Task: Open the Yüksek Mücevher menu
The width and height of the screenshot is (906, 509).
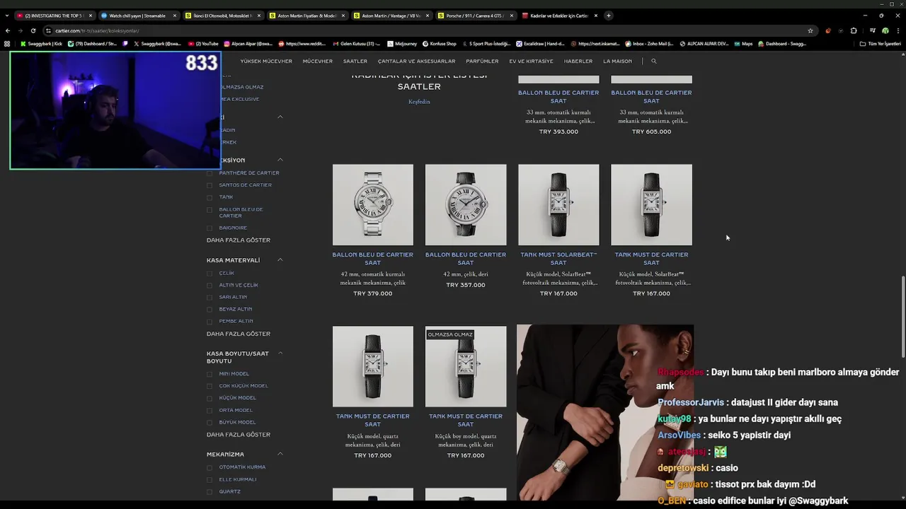Action: click(x=266, y=62)
